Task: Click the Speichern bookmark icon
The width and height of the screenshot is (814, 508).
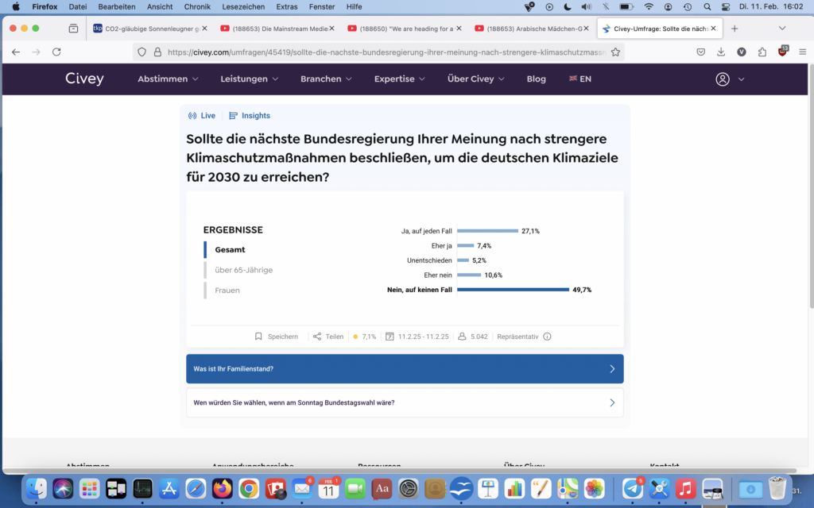Action: (x=258, y=337)
